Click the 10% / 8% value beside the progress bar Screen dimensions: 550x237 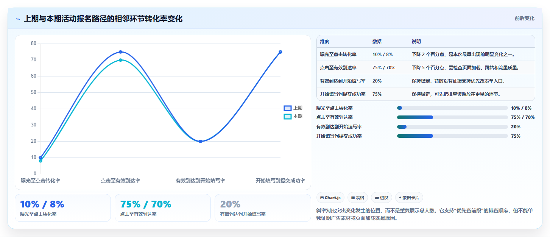(521, 108)
